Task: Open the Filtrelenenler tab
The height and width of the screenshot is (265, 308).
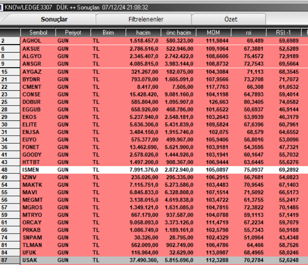Action: click(146, 19)
